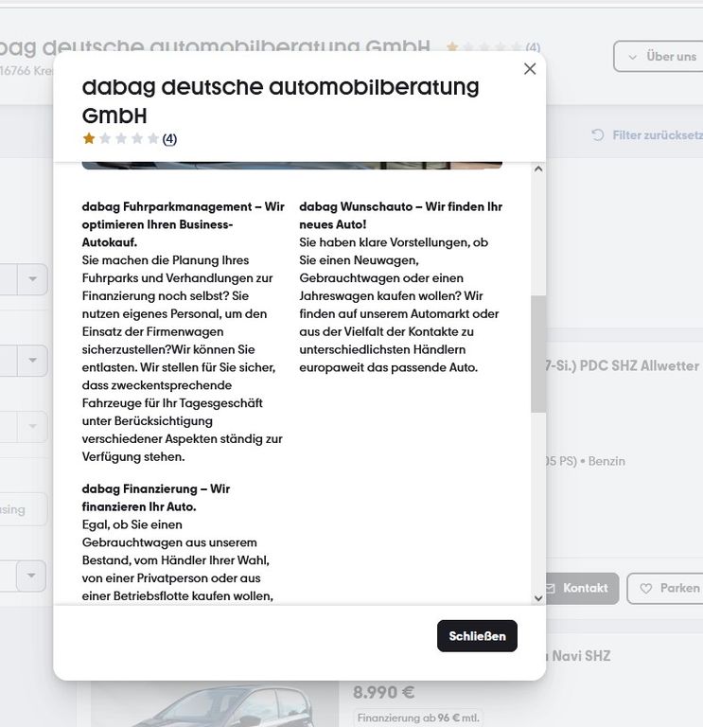
Task: Close the dealer info dialog with the X
Action: tap(530, 68)
